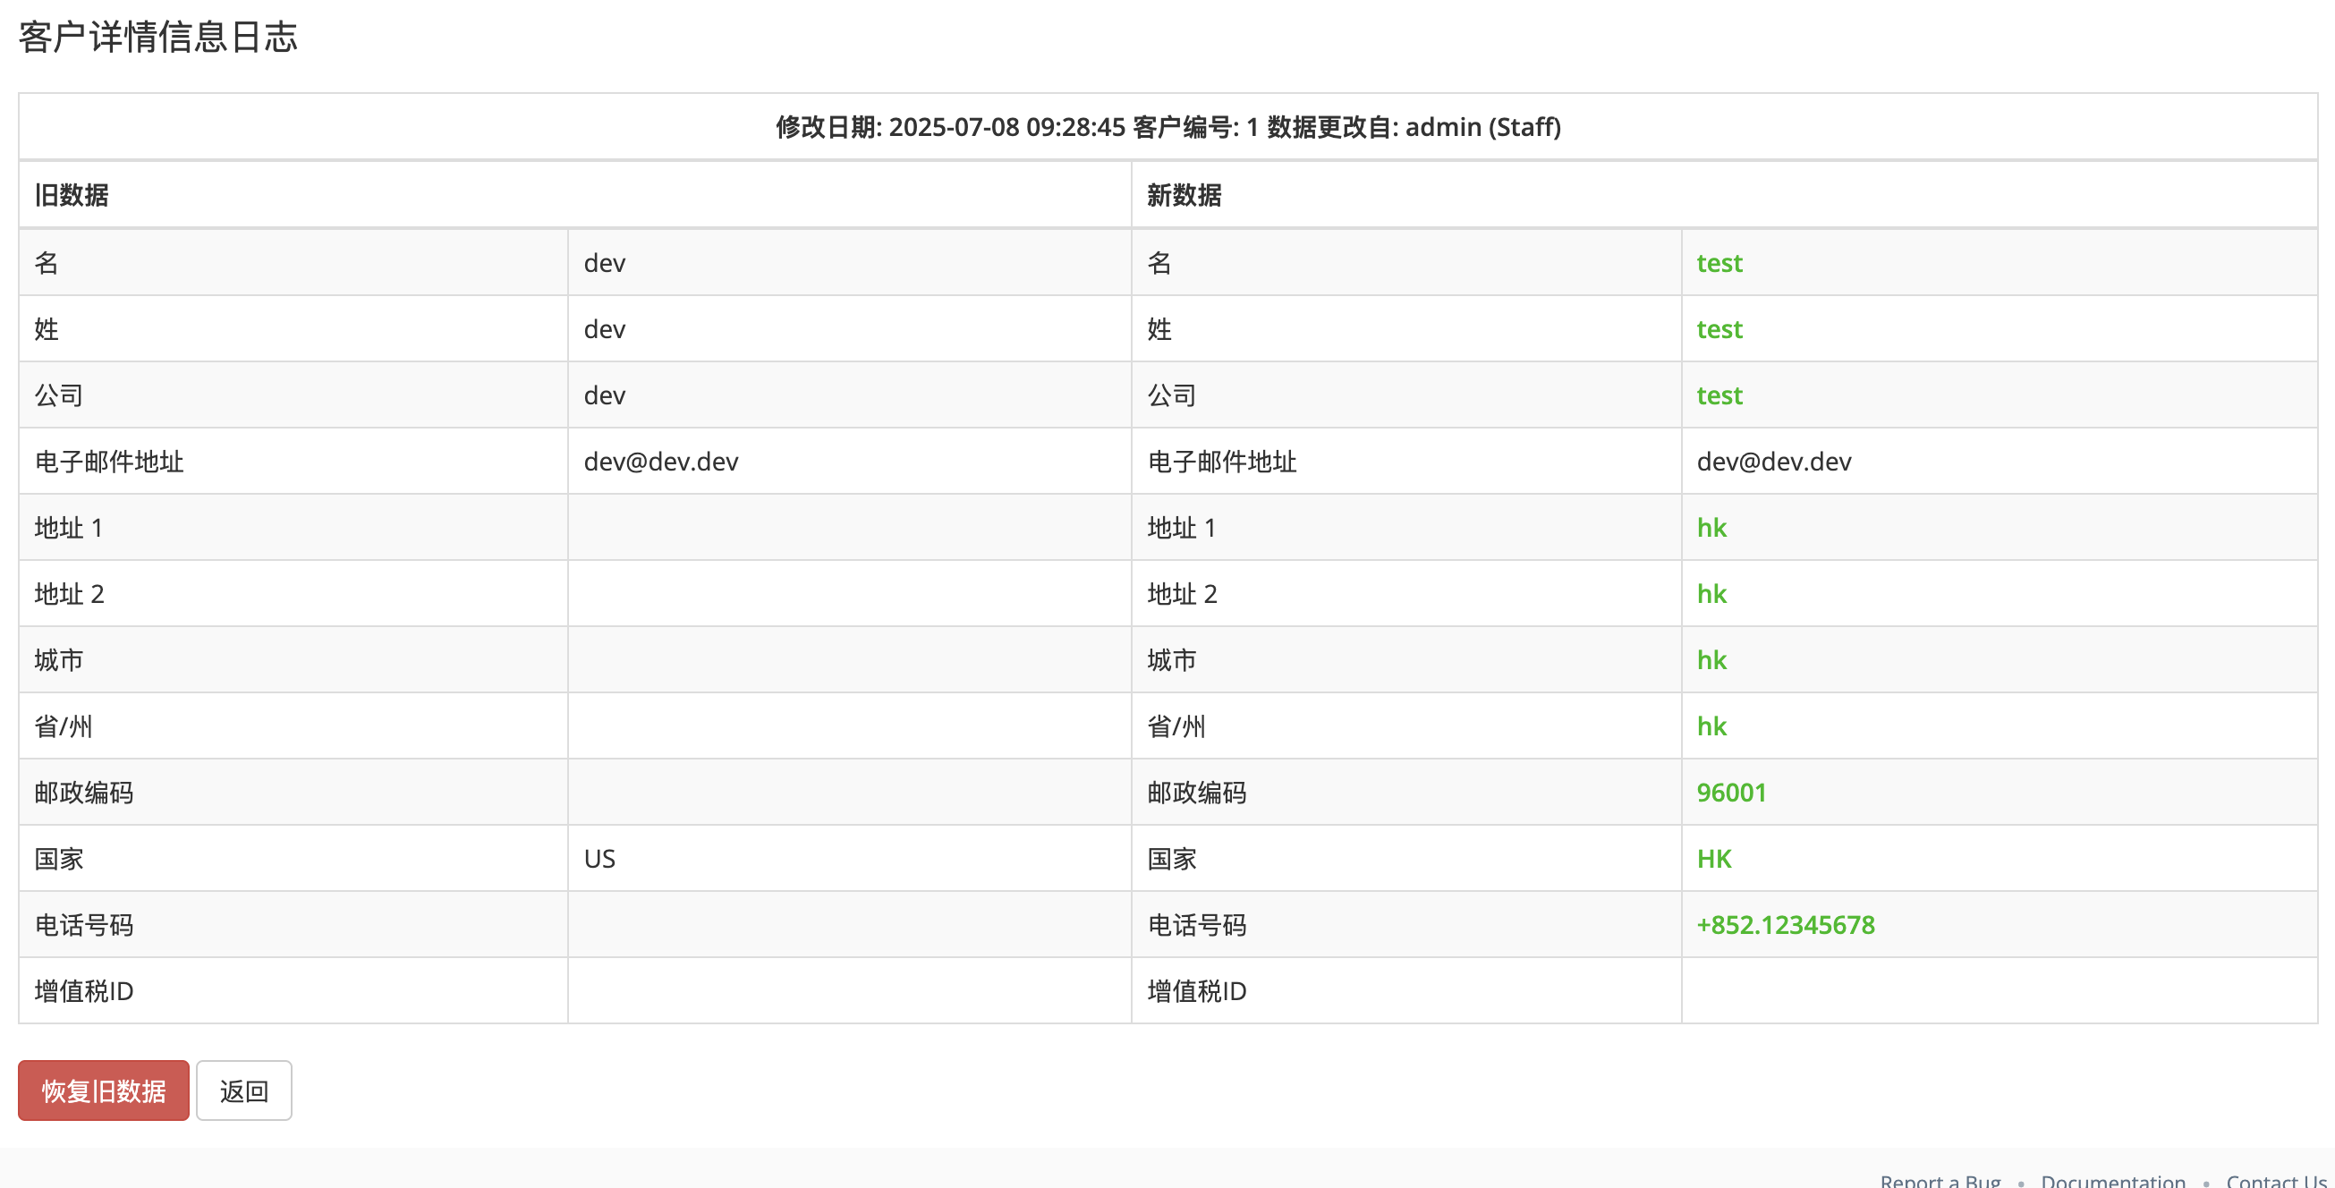Select the 增值税ID row label
The image size is (2335, 1188).
point(83,991)
